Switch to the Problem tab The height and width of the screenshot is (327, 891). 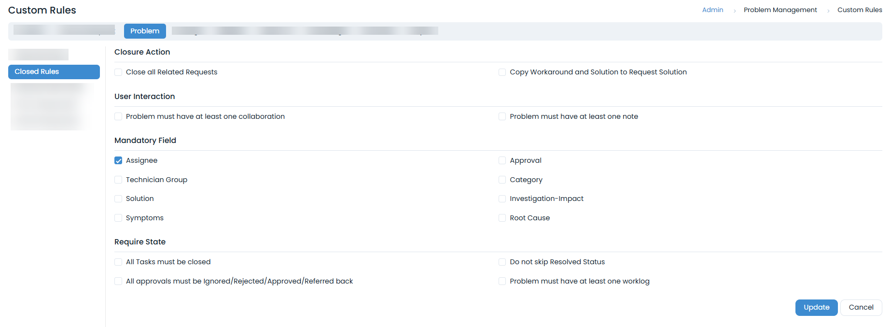[145, 31]
